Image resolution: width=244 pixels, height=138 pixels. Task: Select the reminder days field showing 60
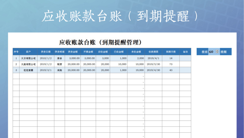pos(214,52)
